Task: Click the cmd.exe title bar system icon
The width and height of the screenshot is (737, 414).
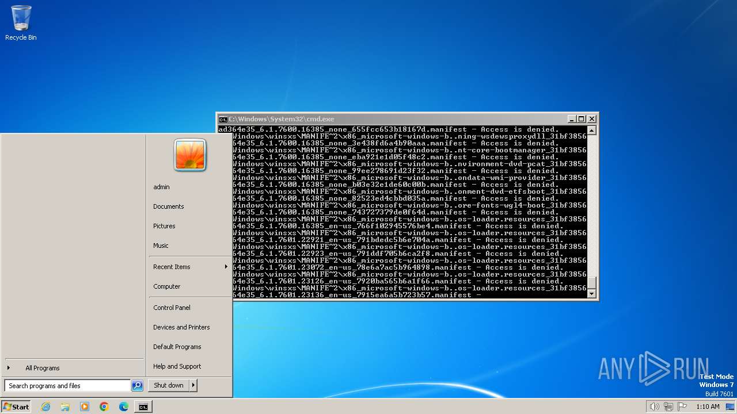Action: [223, 119]
